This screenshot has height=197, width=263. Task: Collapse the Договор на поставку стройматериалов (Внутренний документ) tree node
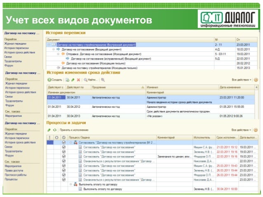tap(49, 45)
